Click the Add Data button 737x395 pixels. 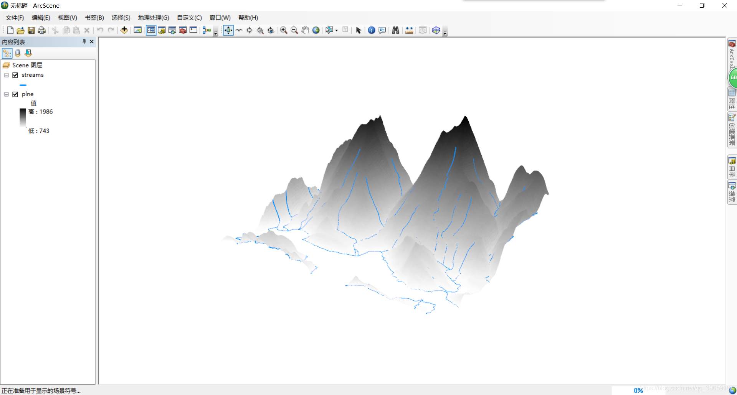pos(124,30)
